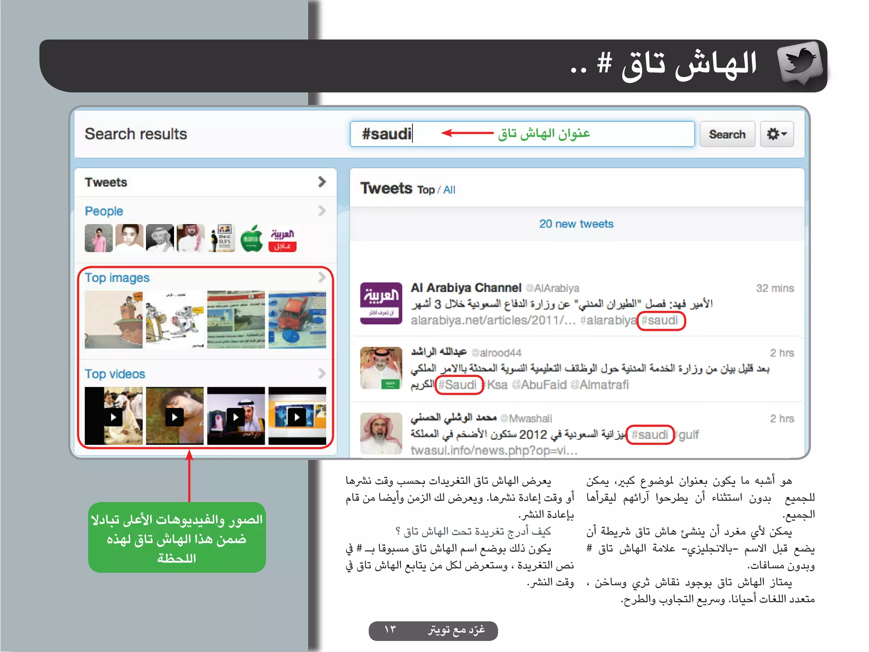
Task: Open the @Almatrafi mention
Action: click(x=600, y=385)
